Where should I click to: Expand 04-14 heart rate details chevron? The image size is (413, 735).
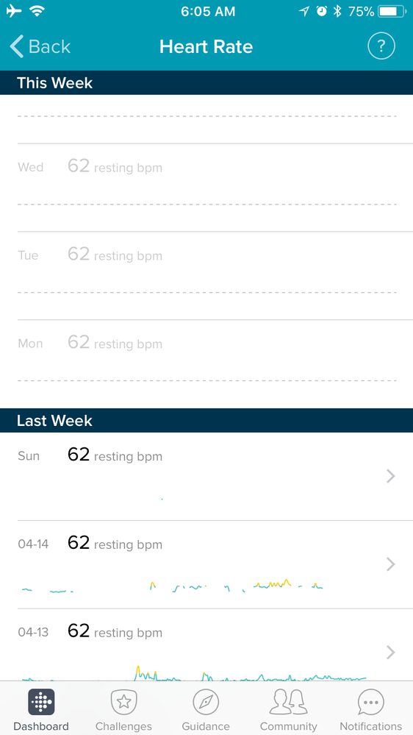390,564
